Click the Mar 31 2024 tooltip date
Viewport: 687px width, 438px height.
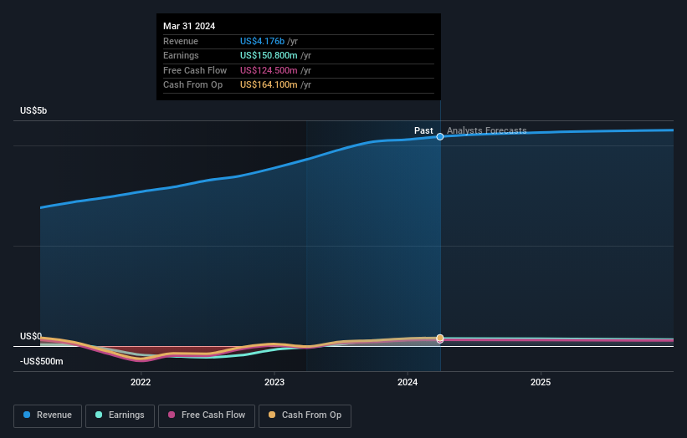point(189,26)
